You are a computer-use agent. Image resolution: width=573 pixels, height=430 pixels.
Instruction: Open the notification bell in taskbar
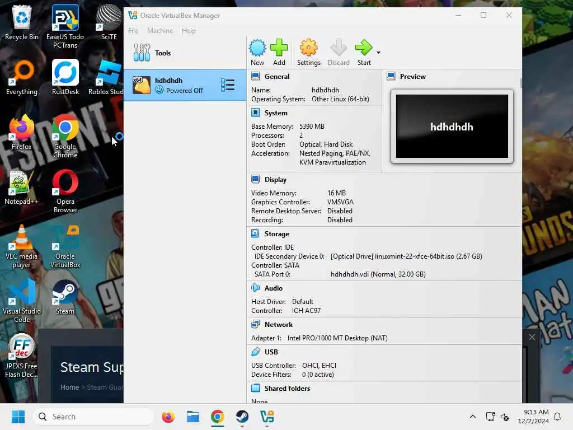click(557, 417)
